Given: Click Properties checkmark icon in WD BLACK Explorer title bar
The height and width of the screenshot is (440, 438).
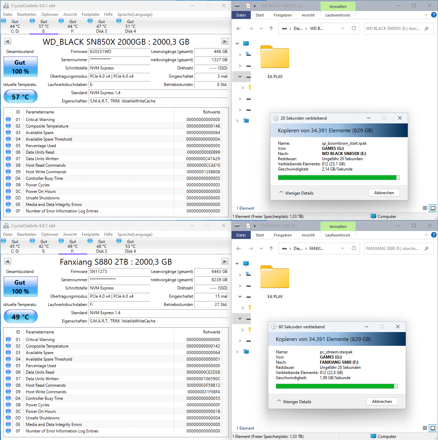Looking at the screenshot, I should coord(248,6).
